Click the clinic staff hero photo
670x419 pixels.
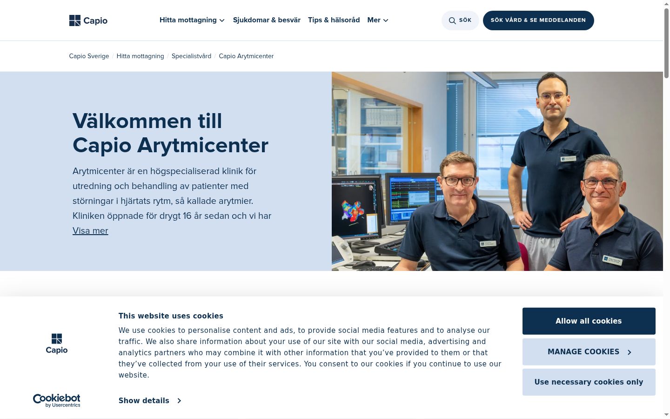tap(497, 171)
